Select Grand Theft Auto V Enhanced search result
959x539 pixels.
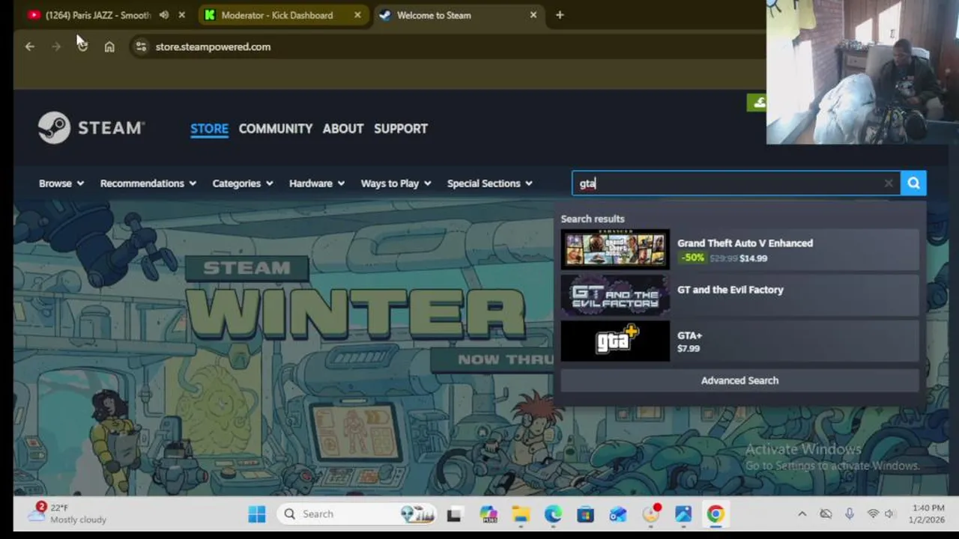tap(740, 250)
